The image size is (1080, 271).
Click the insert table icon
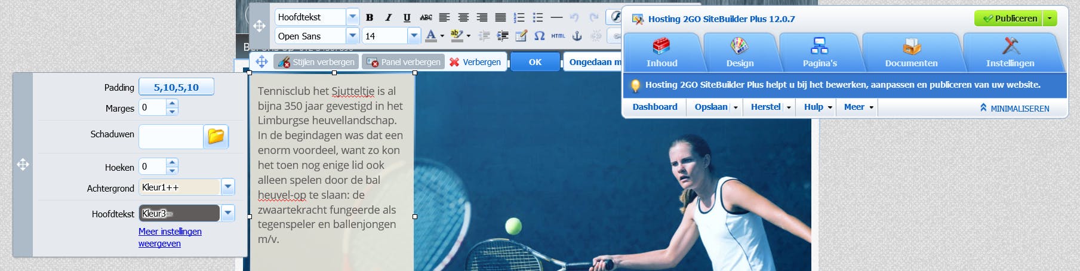[x=521, y=36]
